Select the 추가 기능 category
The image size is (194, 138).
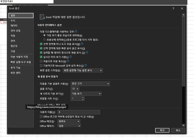coord(21,68)
